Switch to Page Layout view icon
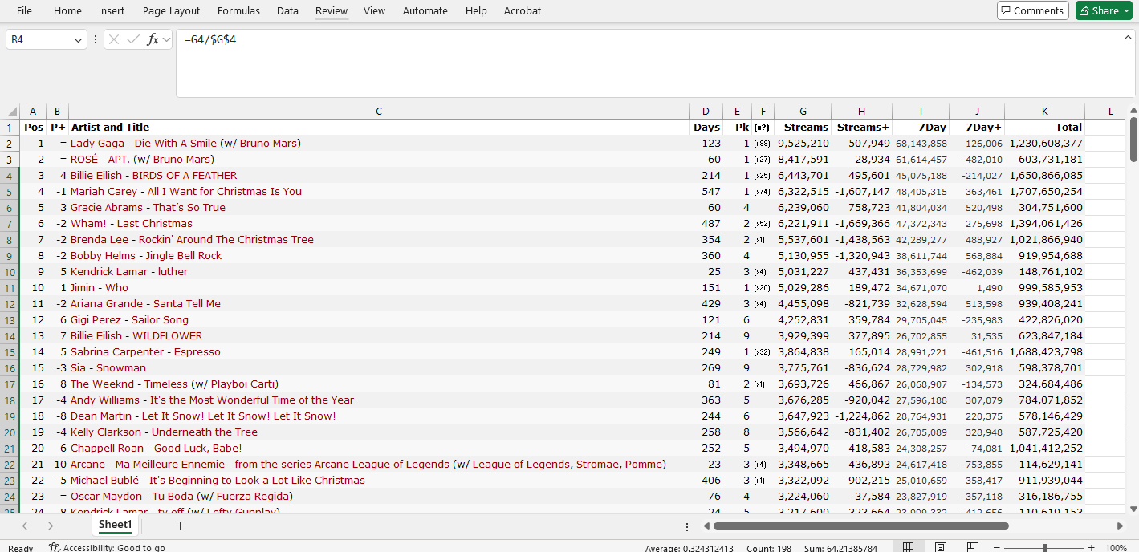 (941, 548)
